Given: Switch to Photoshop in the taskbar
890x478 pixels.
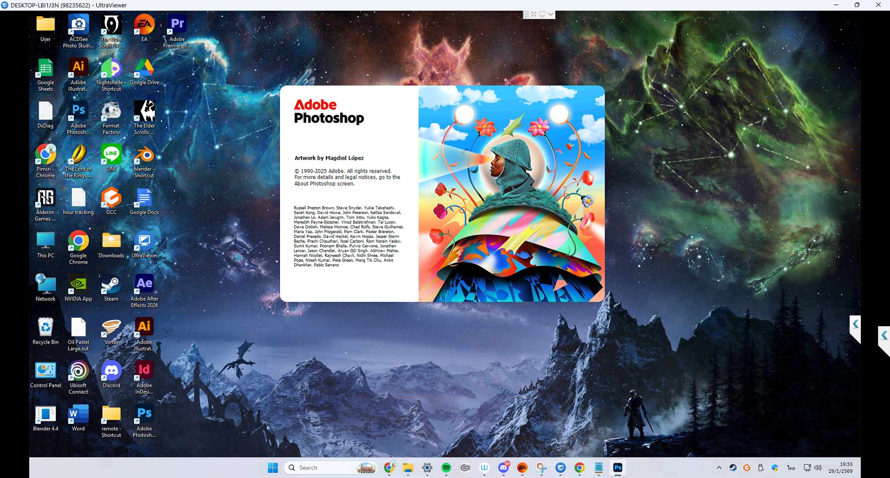Looking at the screenshot, I should tap(617, 468).
